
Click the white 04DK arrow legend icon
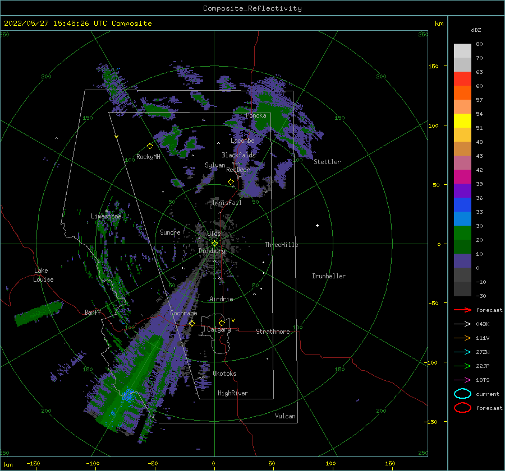pos(462,324)
